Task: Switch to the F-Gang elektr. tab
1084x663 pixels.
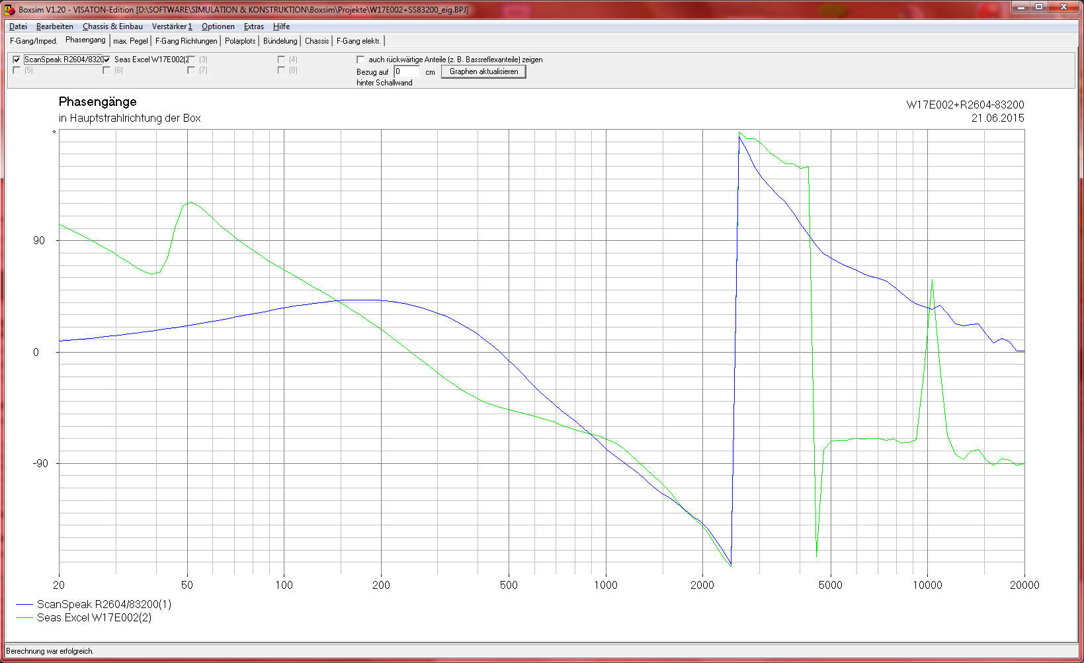Action: click(358, 41)
